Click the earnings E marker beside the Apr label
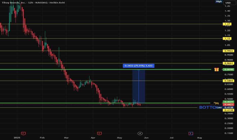 (x=99, y=133)
